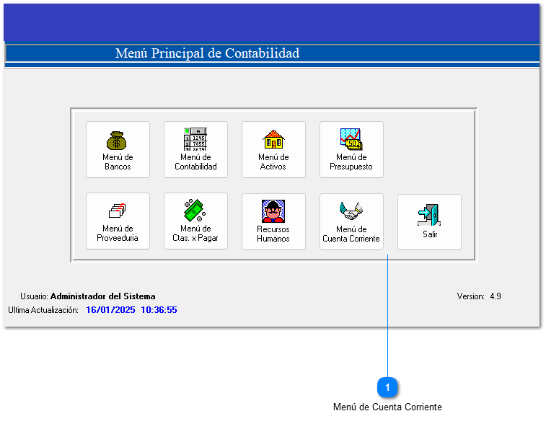Open the green cash Ctas. x Pagar icon
This screenshot has width=546, height=424.
coord(195,211)
